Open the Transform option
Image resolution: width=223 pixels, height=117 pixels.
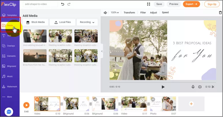(x=129, y=13)
